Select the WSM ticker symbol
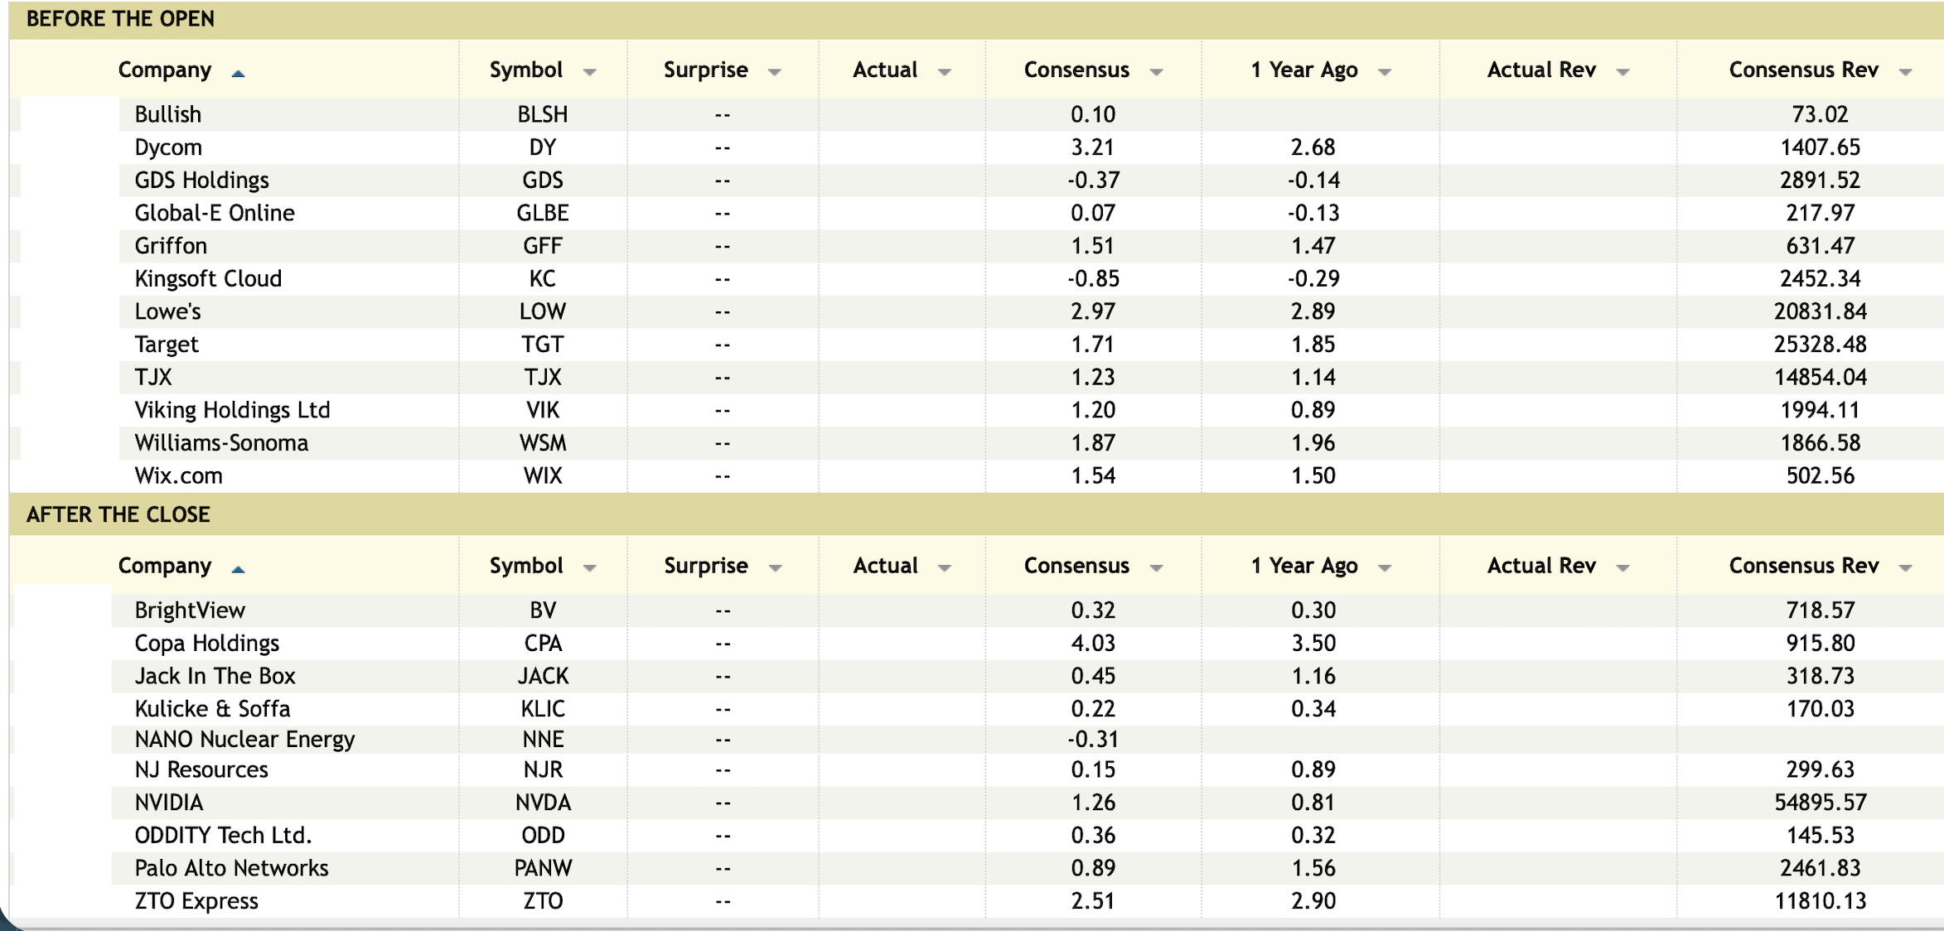This screenshot has width=1944, height=931. (543, 443)
